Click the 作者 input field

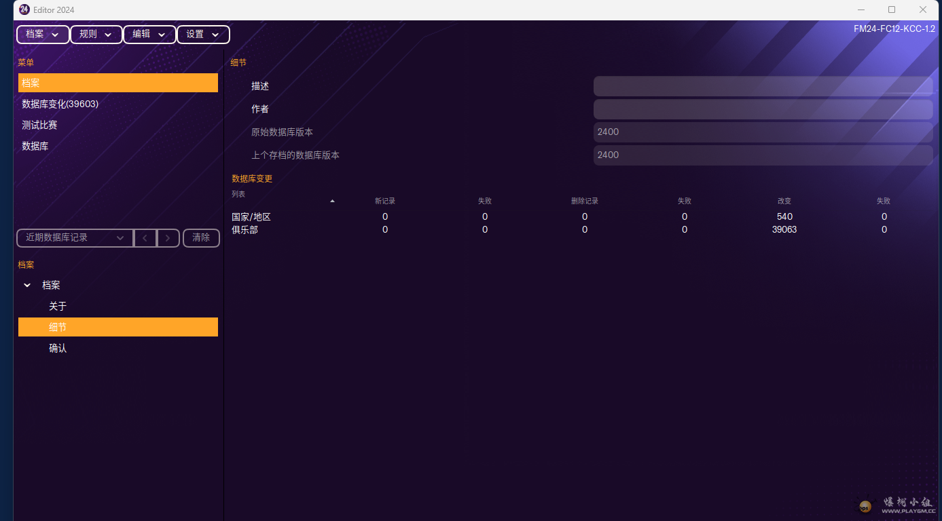[x=762, y=109]
